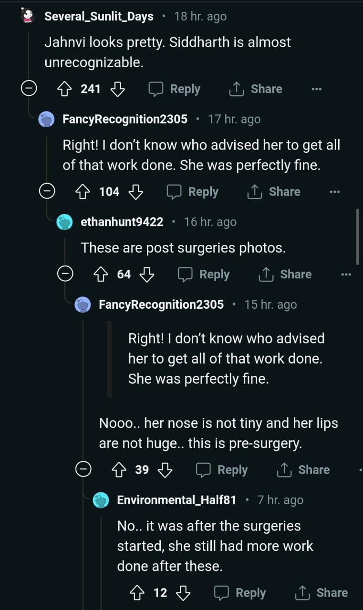This screenshot has width=363, height=610.
Task: Downvote Environmental_Half81's comment with 12 points
Action: click(183, 593)
